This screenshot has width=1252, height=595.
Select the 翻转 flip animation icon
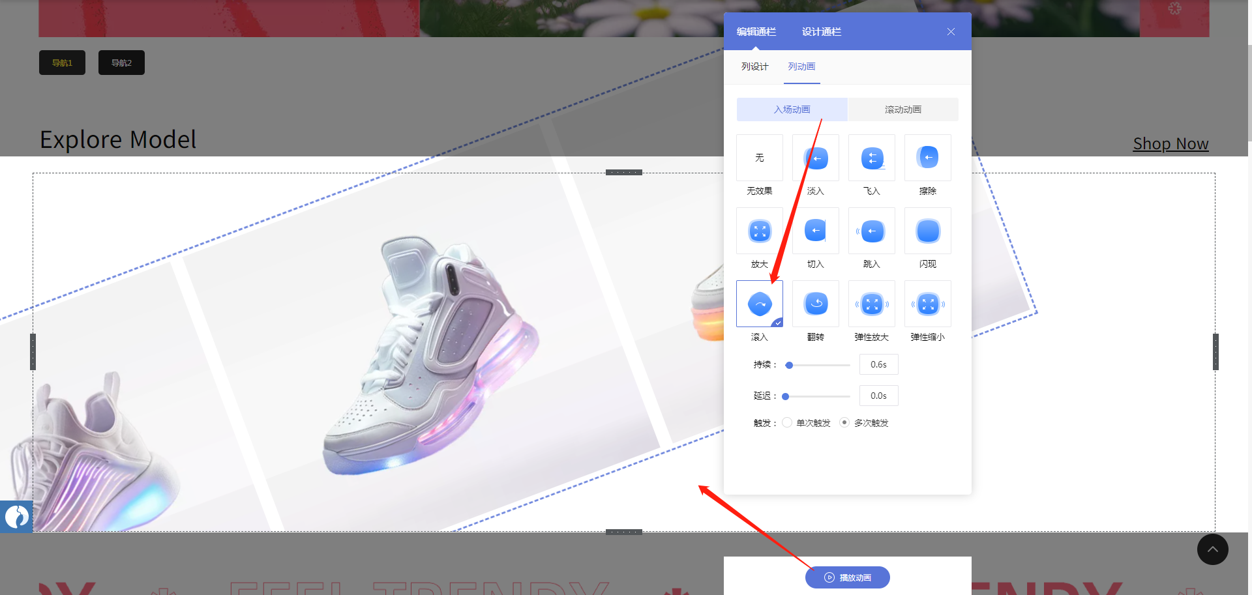tap(816, 304)
